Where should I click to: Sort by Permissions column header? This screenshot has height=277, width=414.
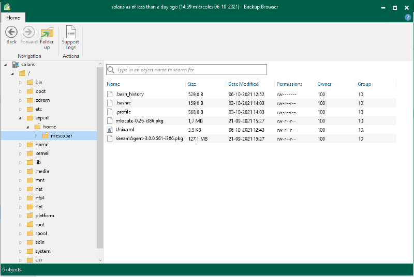click(x=289, y=84)
